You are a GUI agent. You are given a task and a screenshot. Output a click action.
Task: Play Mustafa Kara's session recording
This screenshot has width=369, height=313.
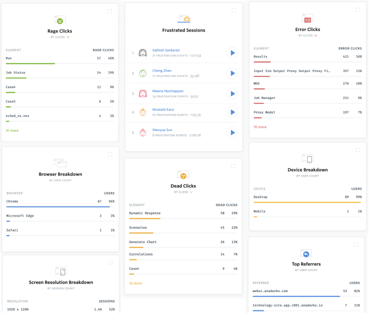(x=232, y=112)
